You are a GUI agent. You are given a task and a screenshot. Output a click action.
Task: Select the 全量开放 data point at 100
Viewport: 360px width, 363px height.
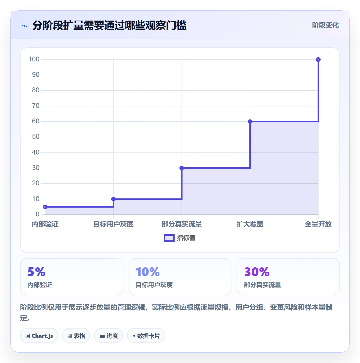click(x=318, y=60)
